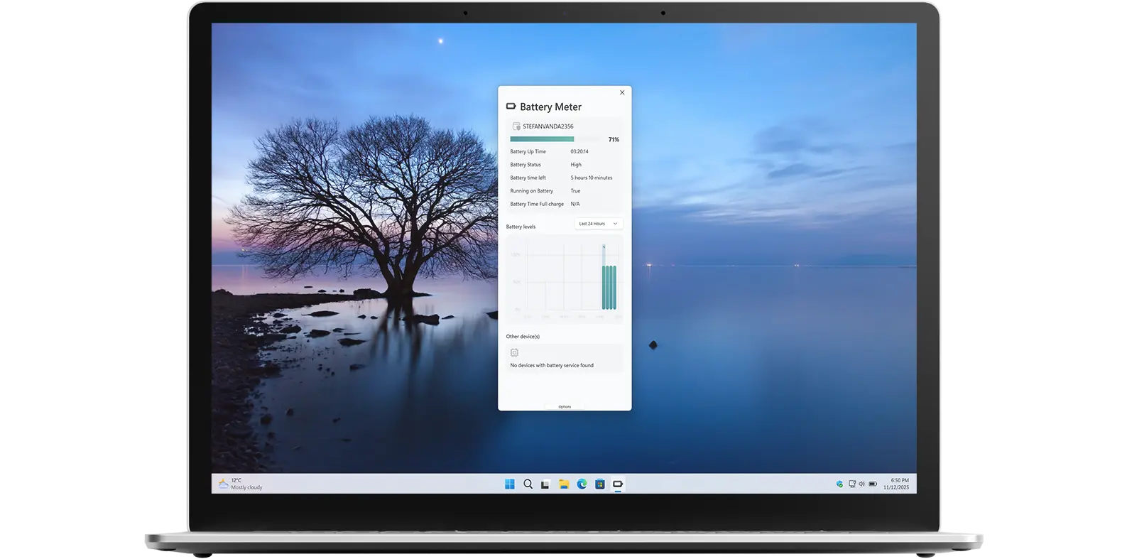Image resolution: width=1127 pixels, height=559 pixels.
Task: Open the weather widget showing Mostly cloudy
Action: [x=240, y=484]
